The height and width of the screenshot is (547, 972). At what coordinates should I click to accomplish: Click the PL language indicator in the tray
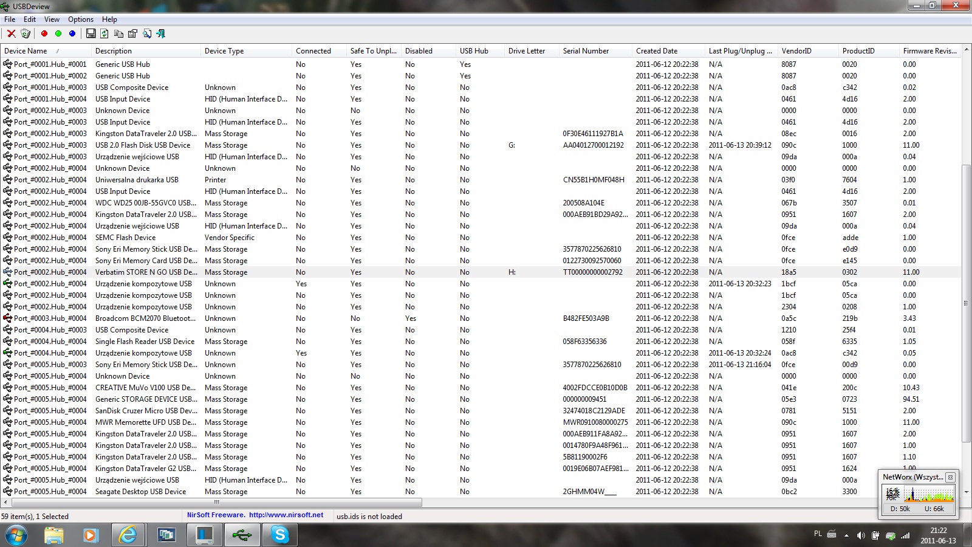(x=818, y=534)
